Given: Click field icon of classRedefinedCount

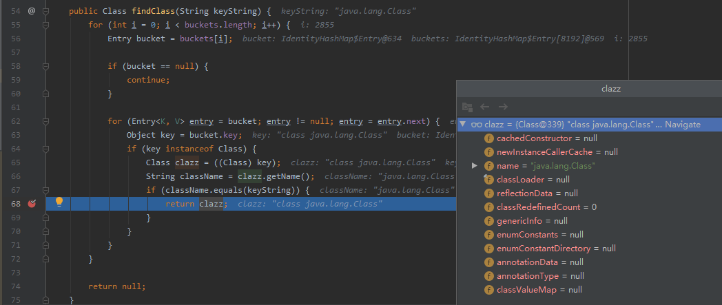Looking at the screenshot, I should (489, 207).
